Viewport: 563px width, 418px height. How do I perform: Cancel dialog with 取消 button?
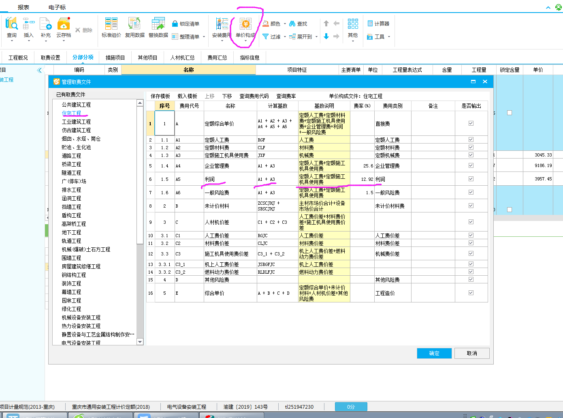[x=472, y=353]
